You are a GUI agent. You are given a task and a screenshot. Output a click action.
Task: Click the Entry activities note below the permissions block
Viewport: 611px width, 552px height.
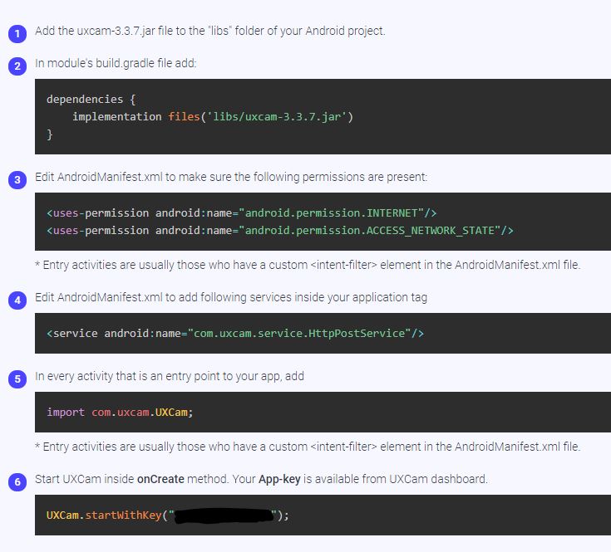coord(308,266)
